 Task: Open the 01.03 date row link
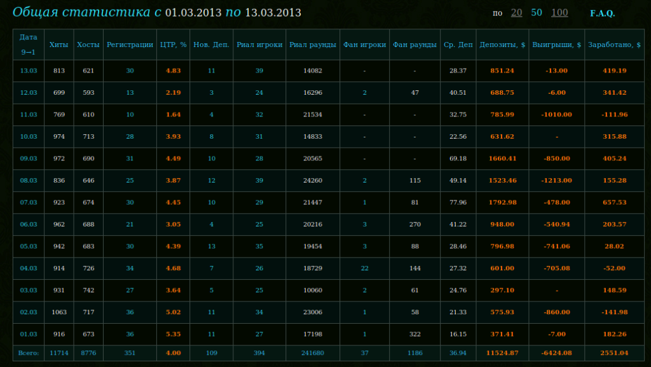click(29, 334)
